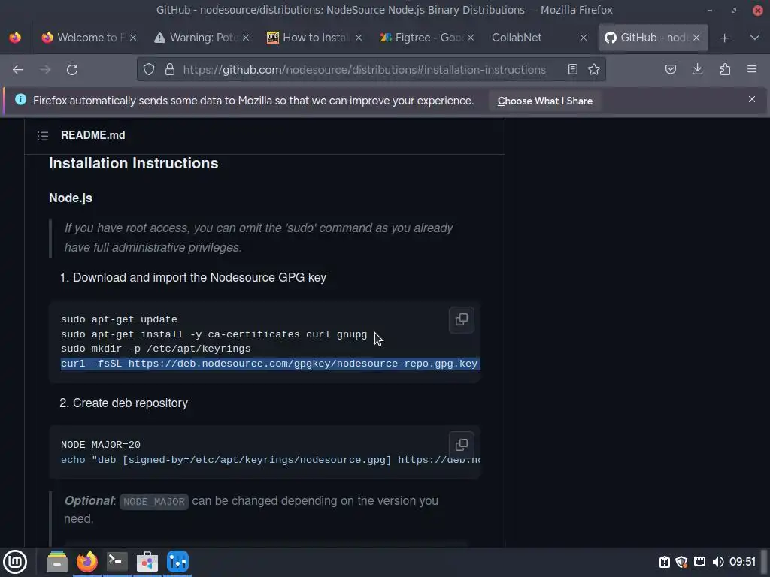Screen dimensions: 770x577
Task: Click the highlighted curl -fsSL command line
Action: (269, 364)
